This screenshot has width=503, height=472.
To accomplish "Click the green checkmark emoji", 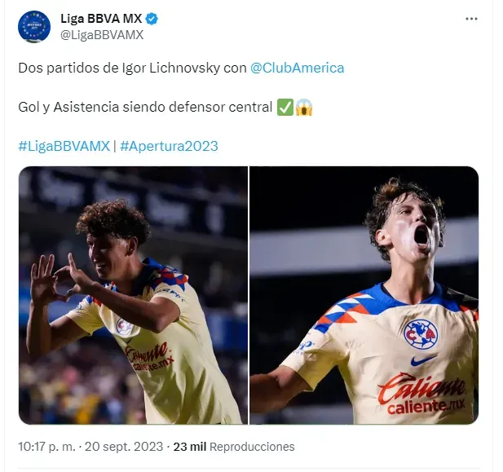I will 285,107.
